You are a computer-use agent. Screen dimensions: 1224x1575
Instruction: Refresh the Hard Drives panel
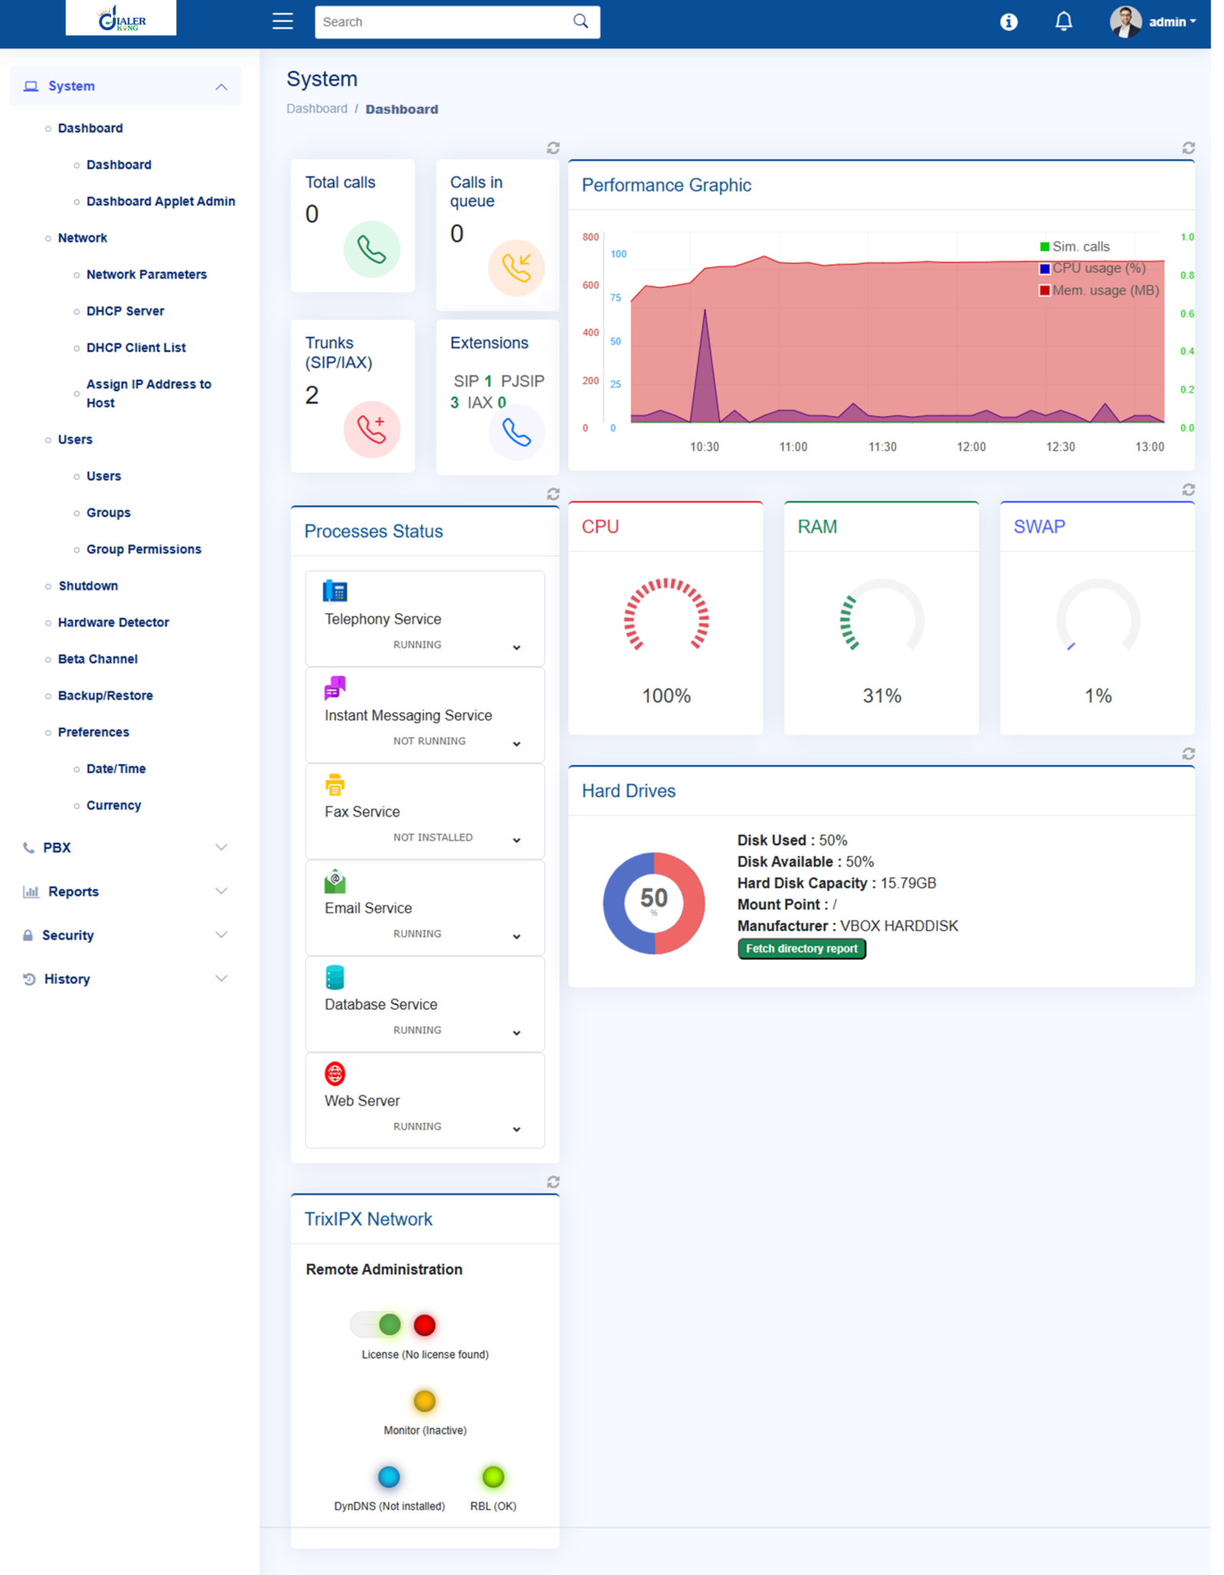[1188, 754]
